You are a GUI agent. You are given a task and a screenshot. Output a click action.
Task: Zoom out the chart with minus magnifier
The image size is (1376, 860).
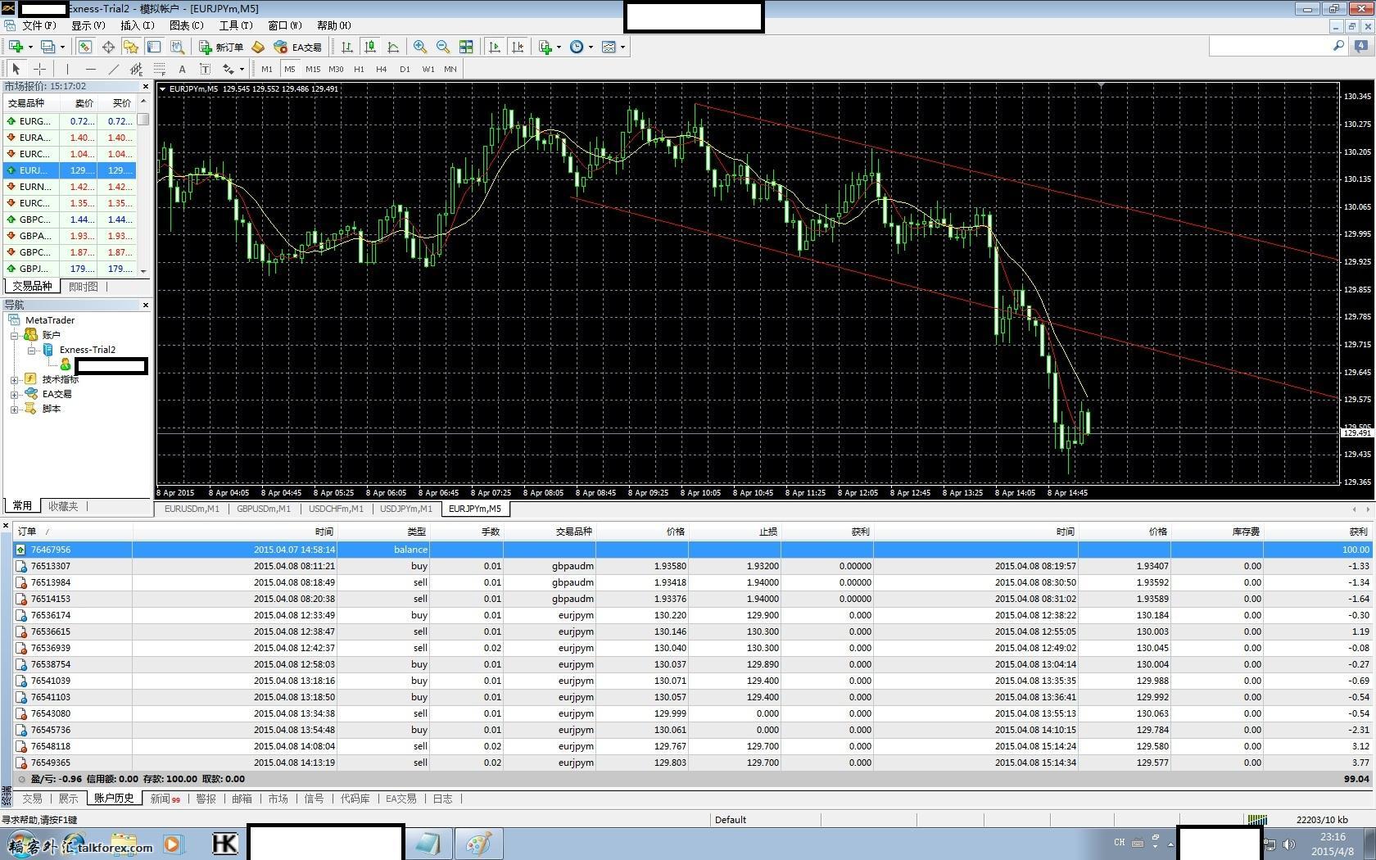click(443, 47)
